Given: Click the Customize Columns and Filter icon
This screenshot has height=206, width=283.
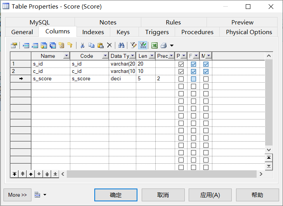Looking at the screenshot, I should point(134,45).
